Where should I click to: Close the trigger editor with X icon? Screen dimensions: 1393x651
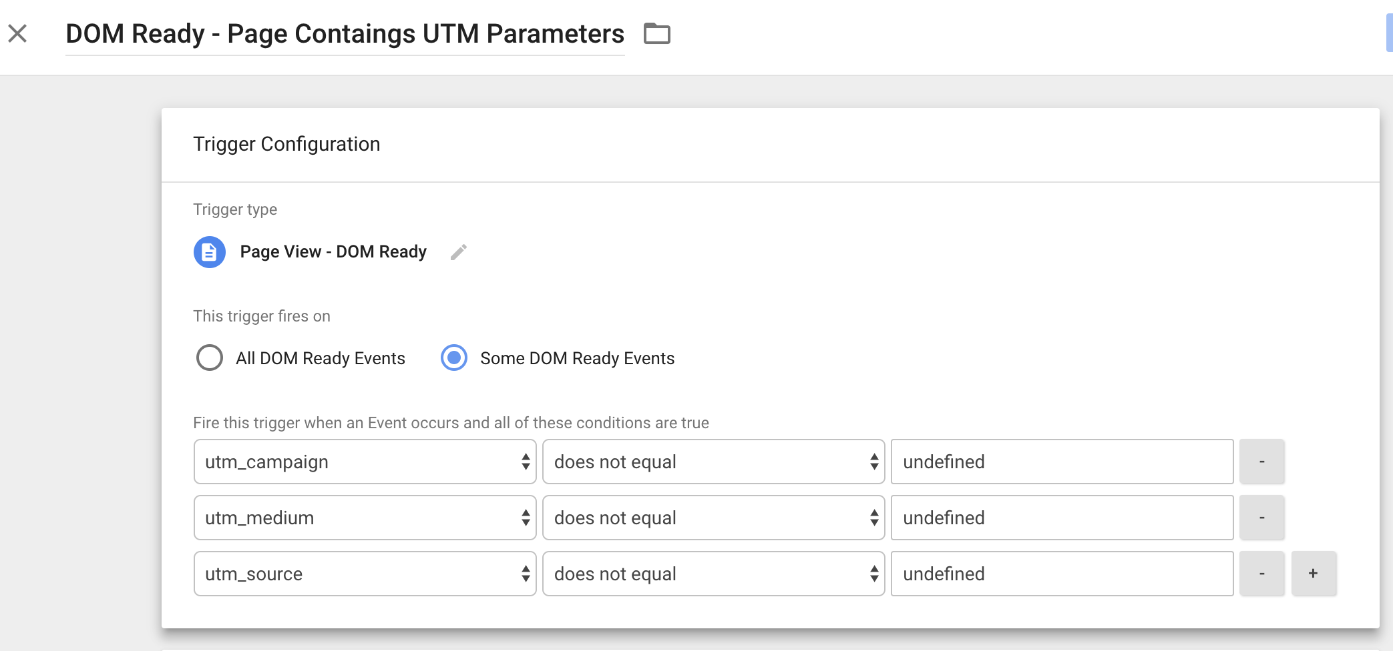click(x=17, y=33)
